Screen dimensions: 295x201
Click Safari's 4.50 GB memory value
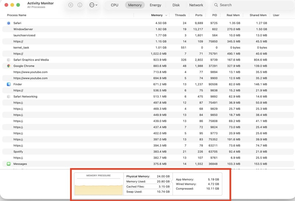pos(161,23)
